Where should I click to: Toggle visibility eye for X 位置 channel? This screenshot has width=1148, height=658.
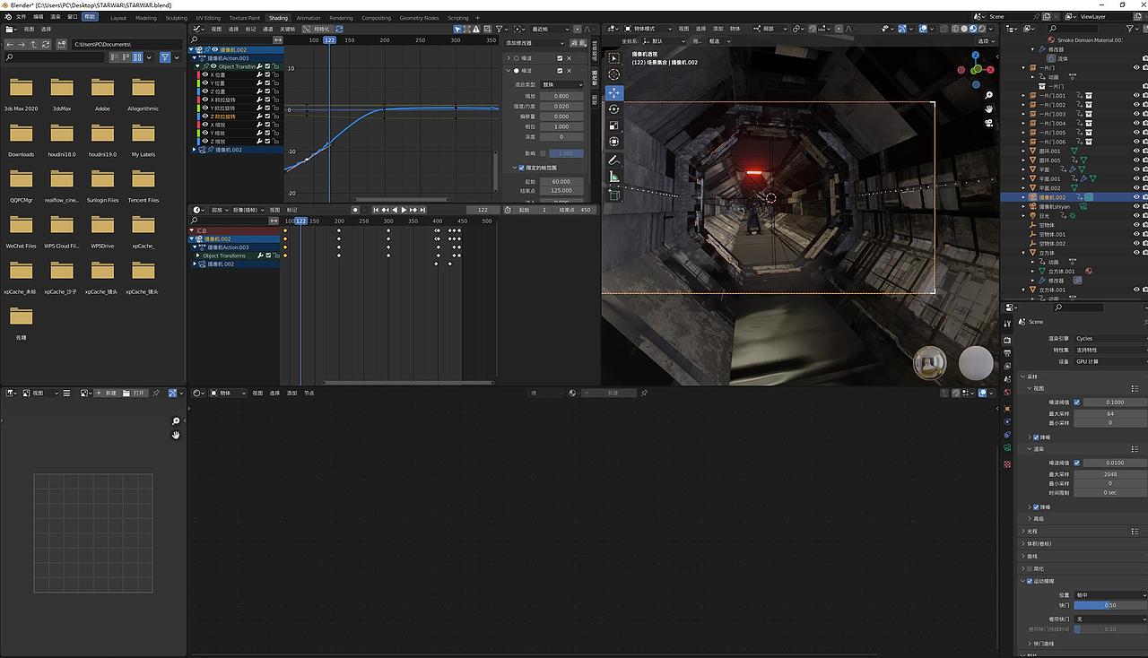coord(204,74)
